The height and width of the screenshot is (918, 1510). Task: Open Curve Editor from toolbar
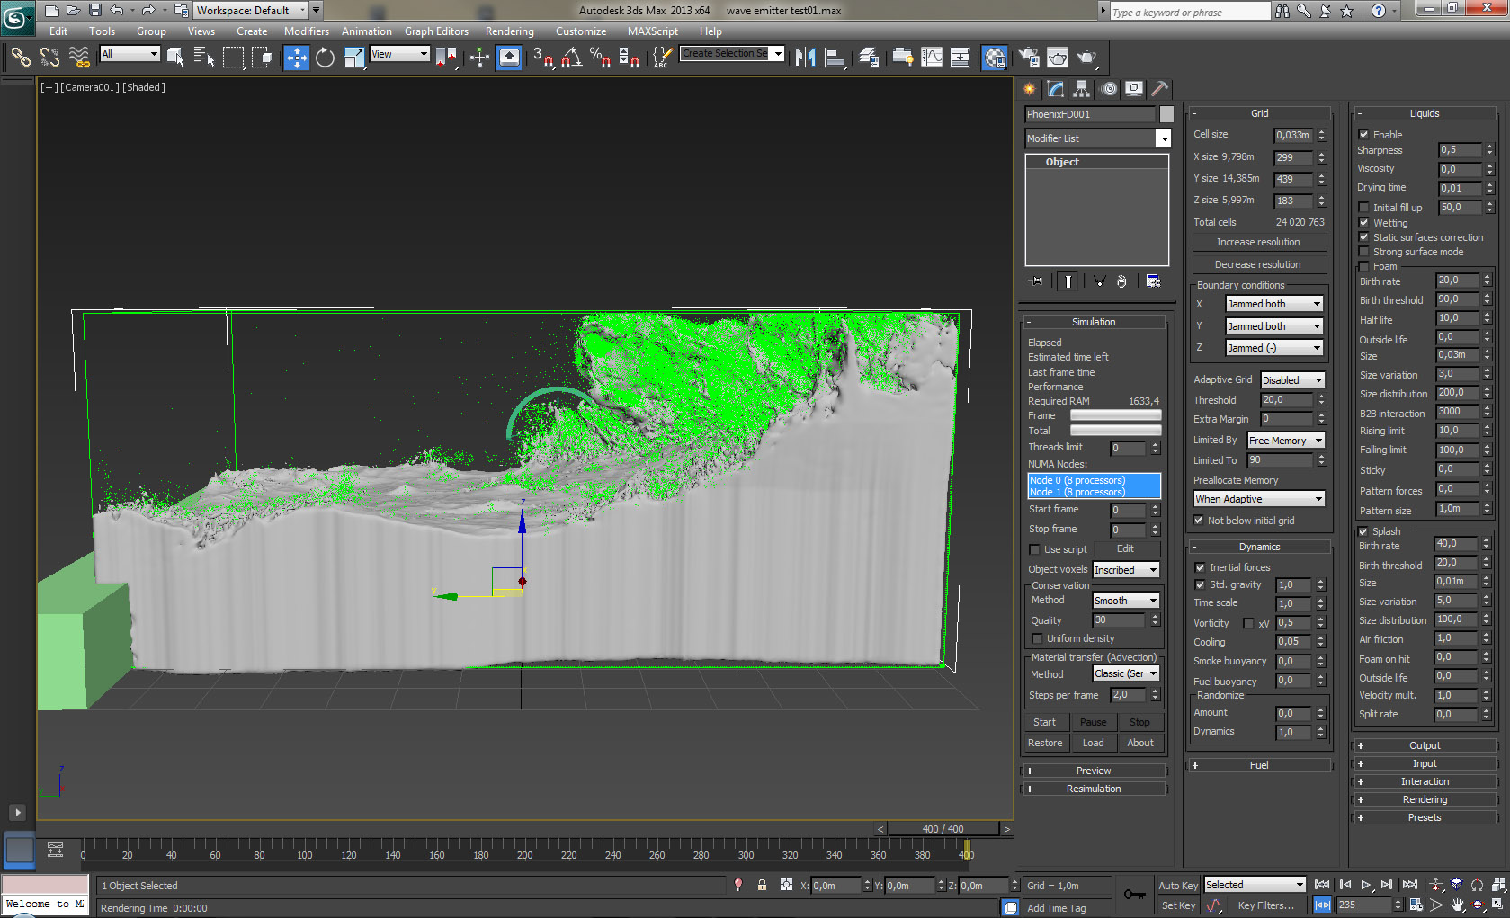coord(932,58)
